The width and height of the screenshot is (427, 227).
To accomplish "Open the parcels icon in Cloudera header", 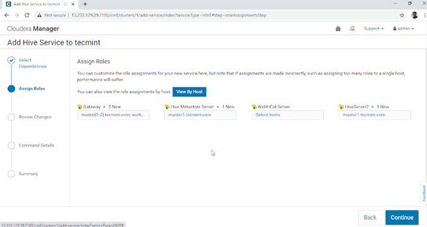I will (338, 29).
